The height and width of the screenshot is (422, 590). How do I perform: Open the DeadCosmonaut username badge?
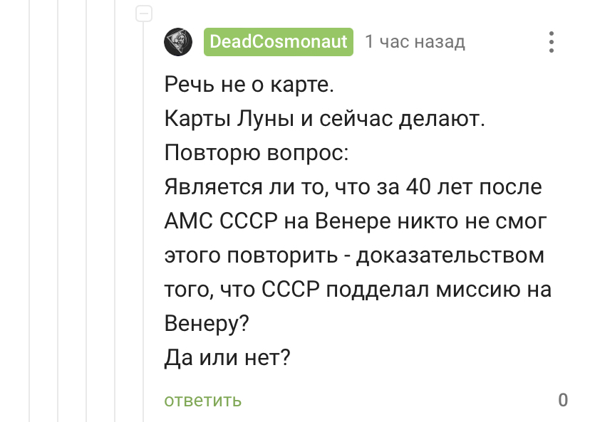[x=279, y=42]
